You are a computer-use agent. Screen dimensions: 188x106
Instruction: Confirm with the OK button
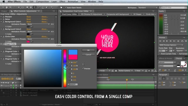[88, 50]
